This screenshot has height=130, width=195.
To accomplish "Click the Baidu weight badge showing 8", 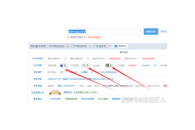I will [63, 65].
